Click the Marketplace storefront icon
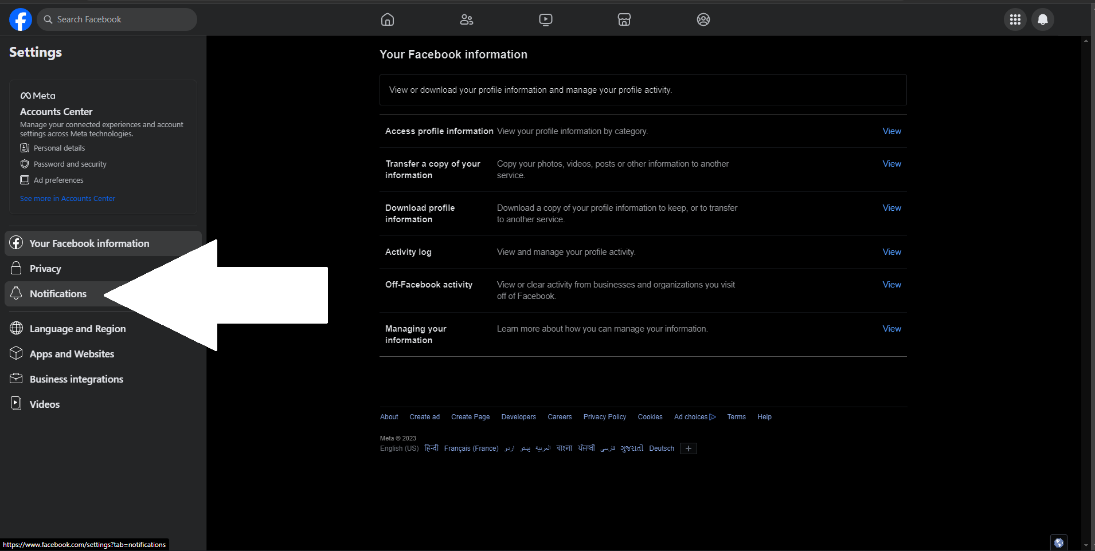This screenshot has width=1095, height=551. point(624,19)
